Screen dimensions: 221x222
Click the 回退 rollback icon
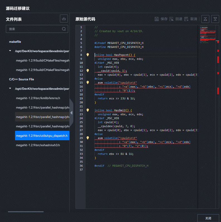click(171, 19)
